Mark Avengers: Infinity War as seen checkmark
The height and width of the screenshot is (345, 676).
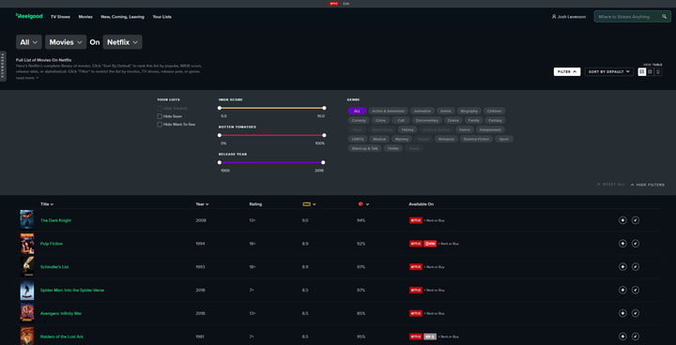coord(636,313)
